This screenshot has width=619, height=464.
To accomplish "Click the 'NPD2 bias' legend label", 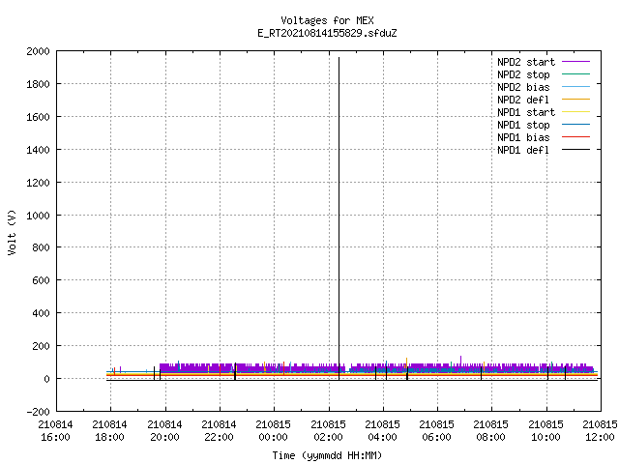I will pyautogui.click(x=523, y=87).
